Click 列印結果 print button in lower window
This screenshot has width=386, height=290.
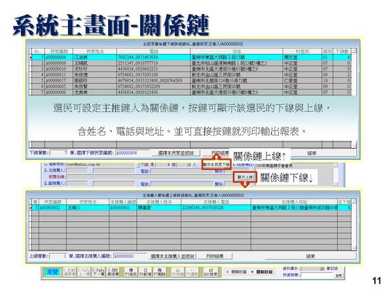(215, 256)
